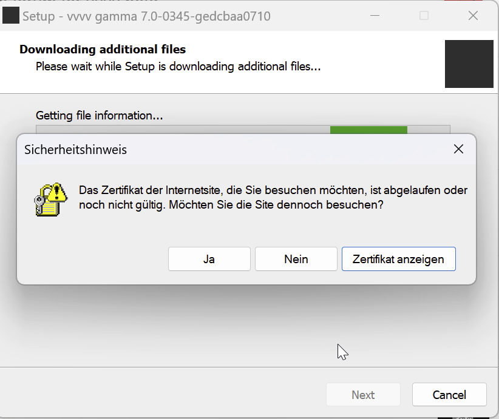This screenshot has width=499, height=419.
Task: Click Ja to accept the expired certificate
Action: pos(209,259)
